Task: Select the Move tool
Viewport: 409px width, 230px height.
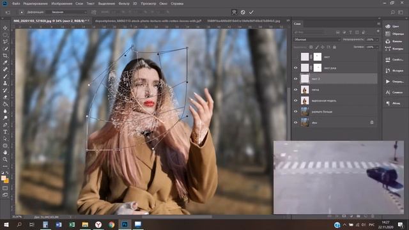Action: tap(5, 28)
